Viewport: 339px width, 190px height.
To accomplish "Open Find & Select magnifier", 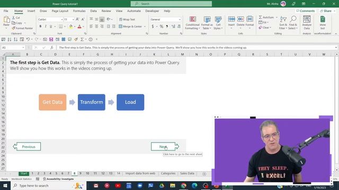I will point(293,22).
